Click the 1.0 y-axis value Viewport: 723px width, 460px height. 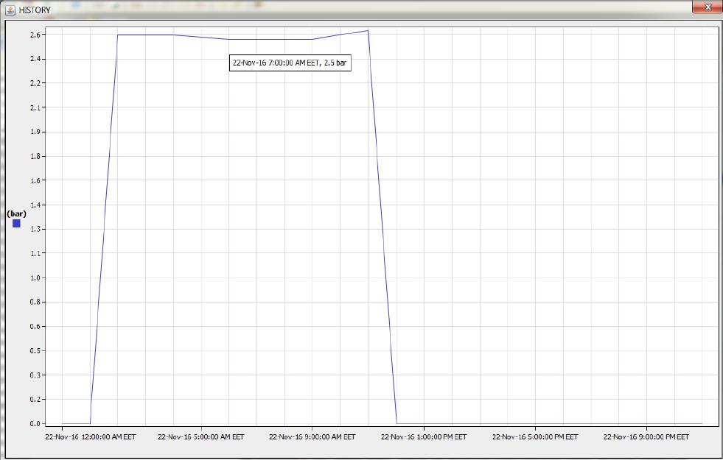coord(35,277)
